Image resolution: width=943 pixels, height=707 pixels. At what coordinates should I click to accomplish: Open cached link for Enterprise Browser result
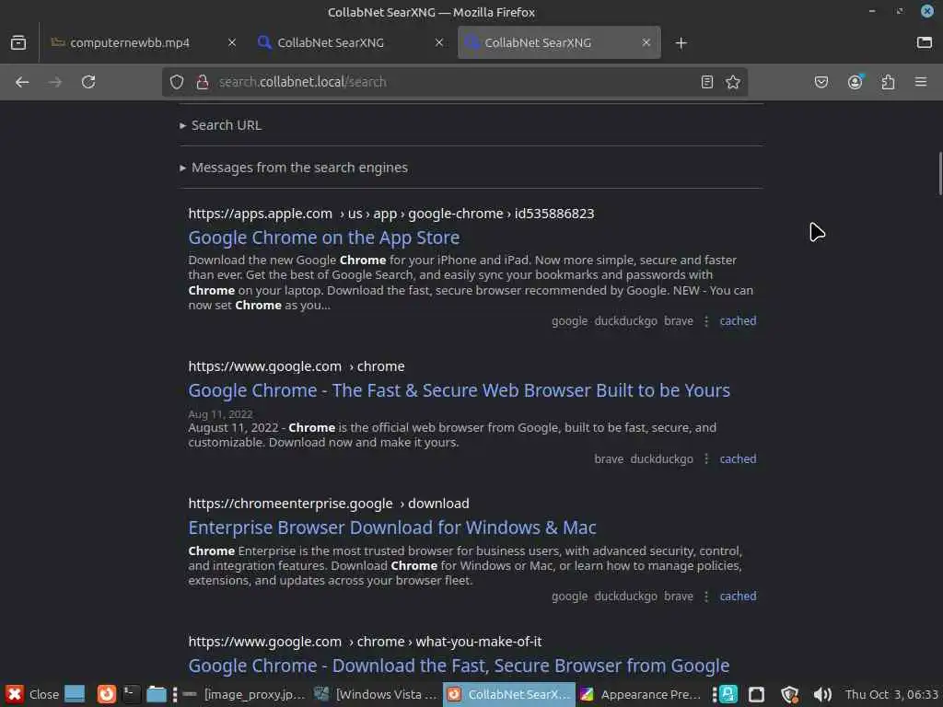pyautogui.click(x=738, y=597)
